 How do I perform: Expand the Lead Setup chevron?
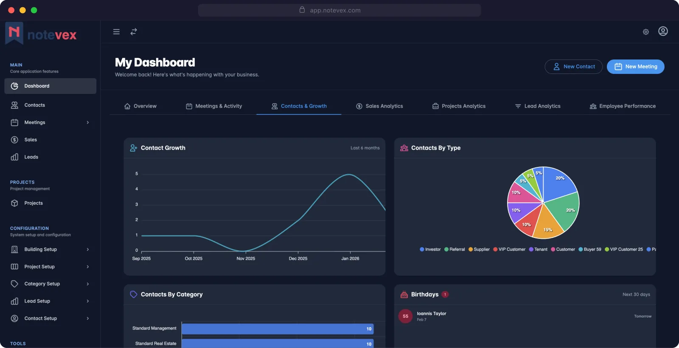88,301
